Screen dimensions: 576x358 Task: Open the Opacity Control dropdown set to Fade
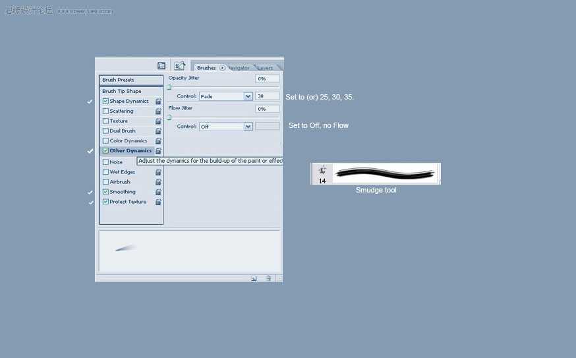tap(226, 96)
